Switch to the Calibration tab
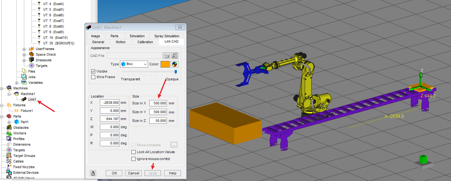Viewport: 451px width, 181px height. tap(145, 42)
